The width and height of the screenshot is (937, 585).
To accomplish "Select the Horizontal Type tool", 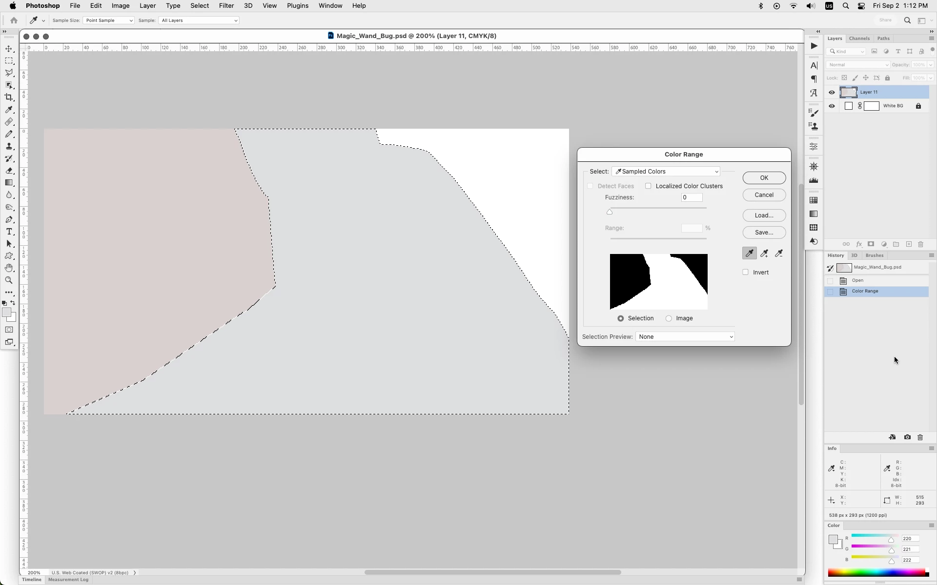I will [9, 232].
